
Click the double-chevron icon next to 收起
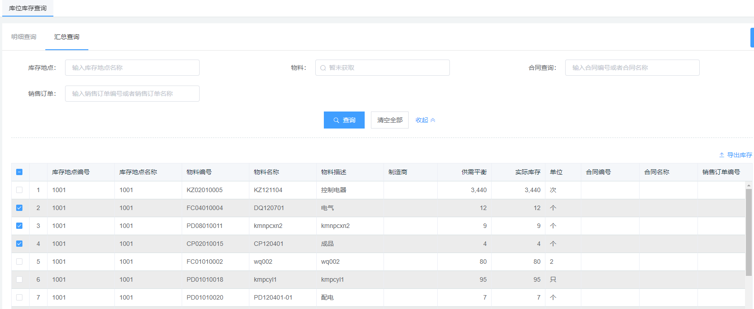click(x=433, y=120)
